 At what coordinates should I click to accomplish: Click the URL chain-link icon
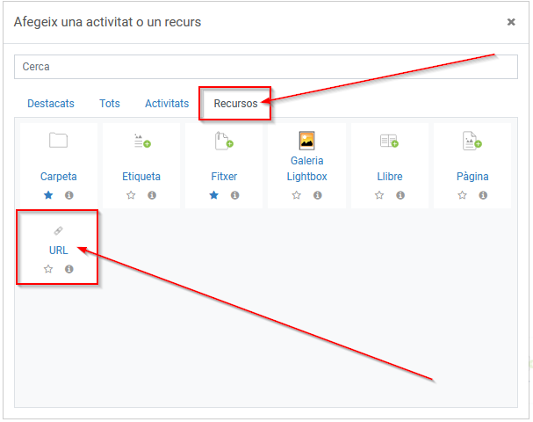tap(58, 231)
